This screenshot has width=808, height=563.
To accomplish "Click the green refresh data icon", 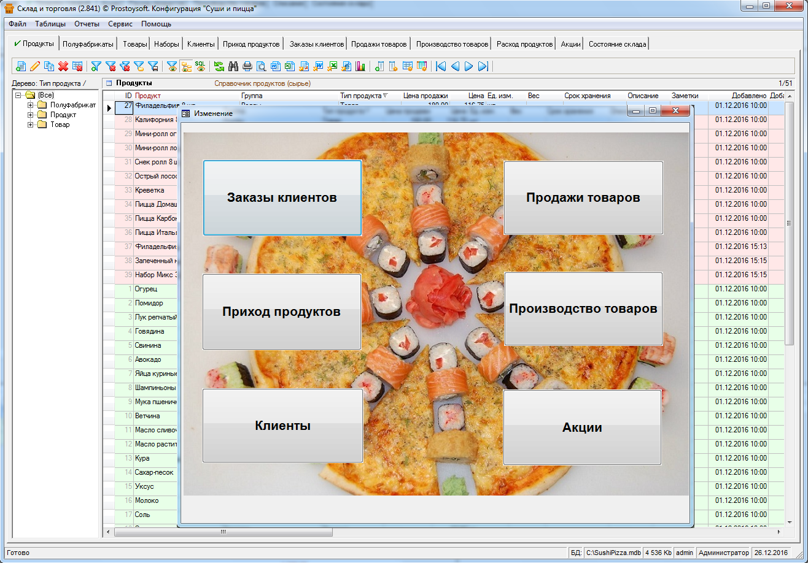I will pyautogui.click(x=219, y=66).
